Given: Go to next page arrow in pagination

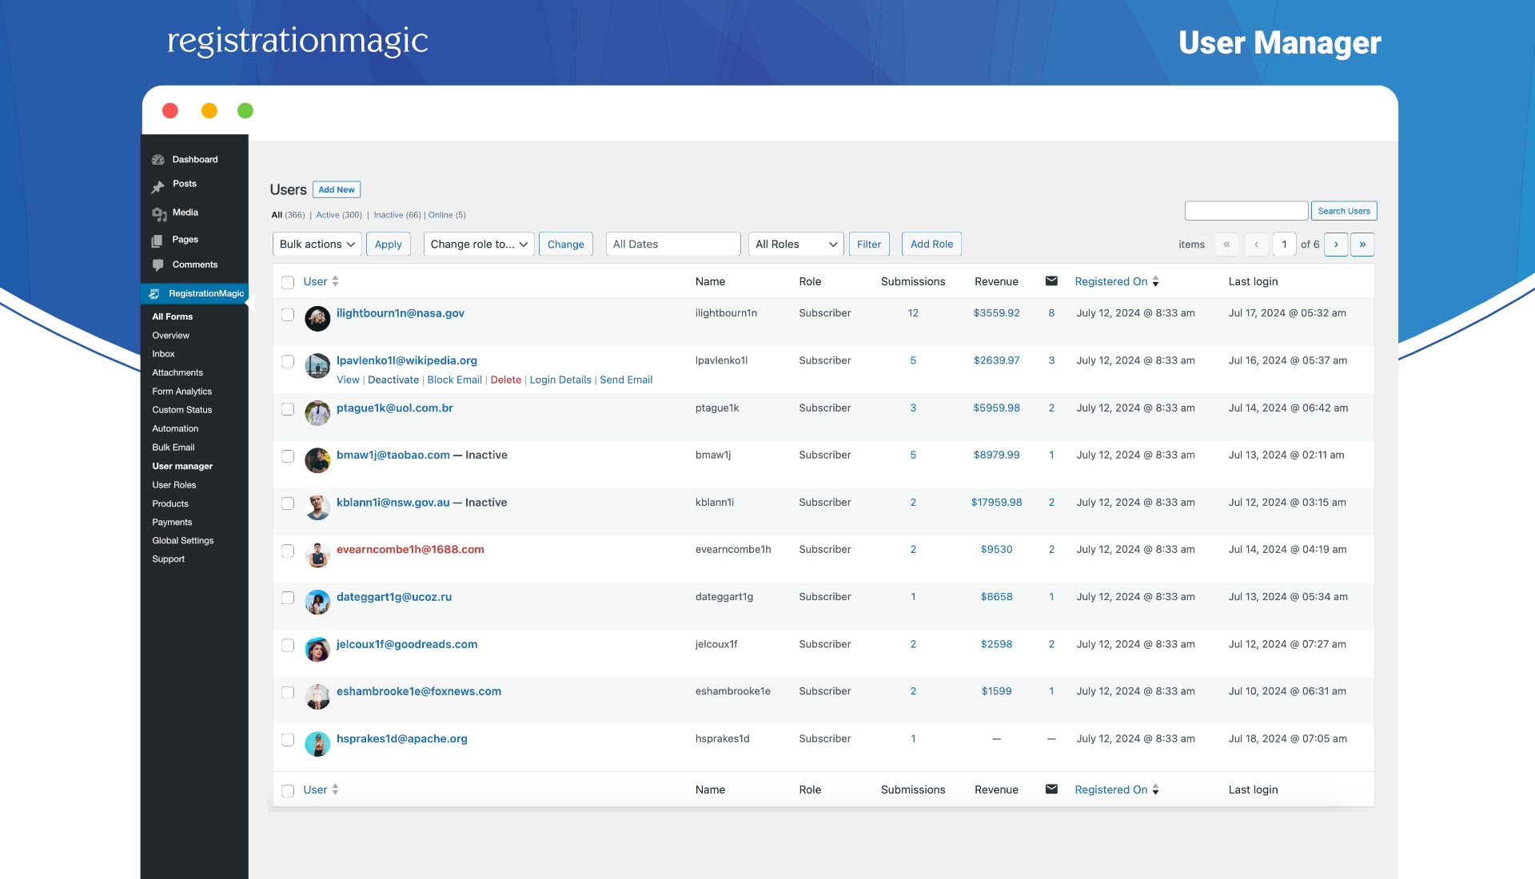Looking at the screenshot, I should click(x=1336, y=245).
